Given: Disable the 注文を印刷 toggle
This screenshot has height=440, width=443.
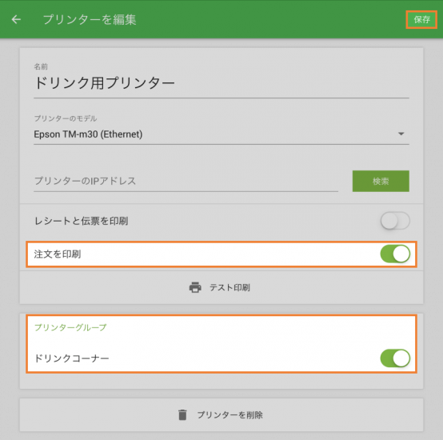Looking at the screenshot, I should pyautogui.click(x=395, y=254).
